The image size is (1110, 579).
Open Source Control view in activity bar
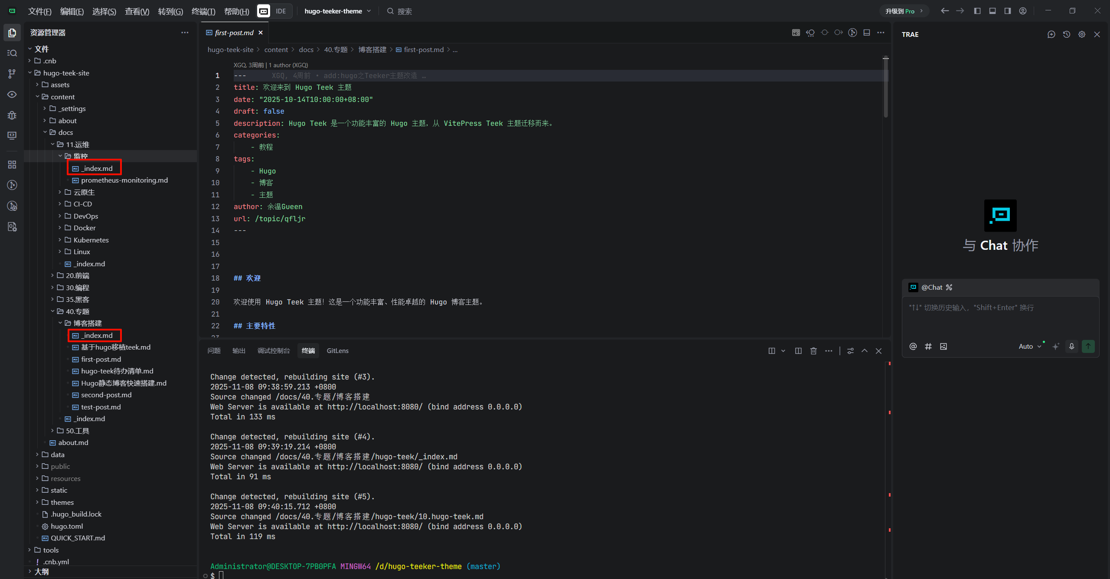point(12,74)
